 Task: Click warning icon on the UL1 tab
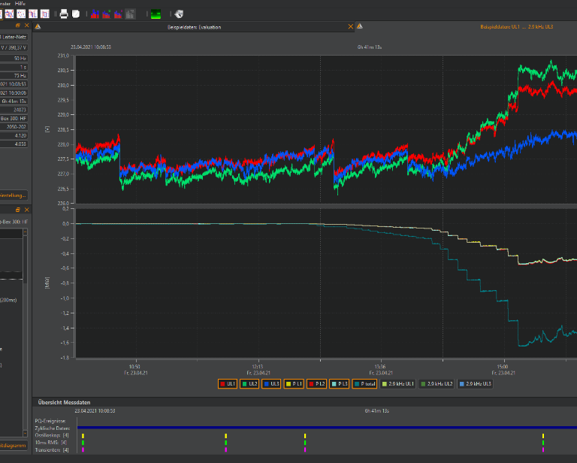(360, 26)
